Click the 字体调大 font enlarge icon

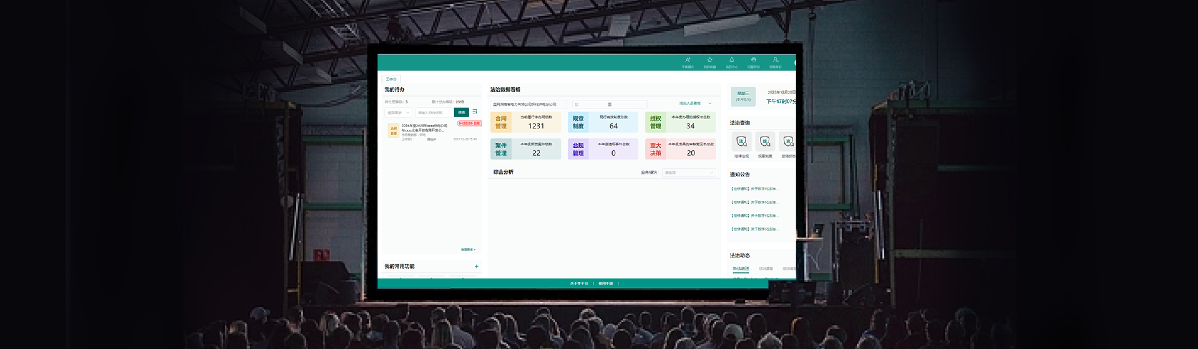tap(687, 60)
